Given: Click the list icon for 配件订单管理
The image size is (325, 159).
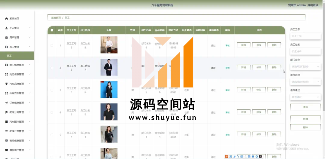Looking at the screenshot, I should point(6,131).
